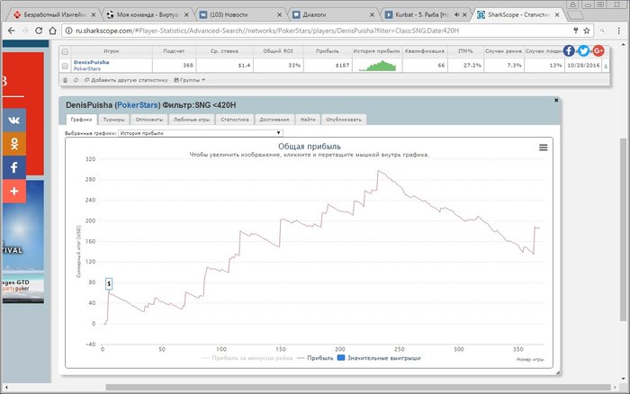The image size is (630, 394).
Task: Close the Безработный Изигейм tab
Action: pyautogui.click(x=94, y=14)
